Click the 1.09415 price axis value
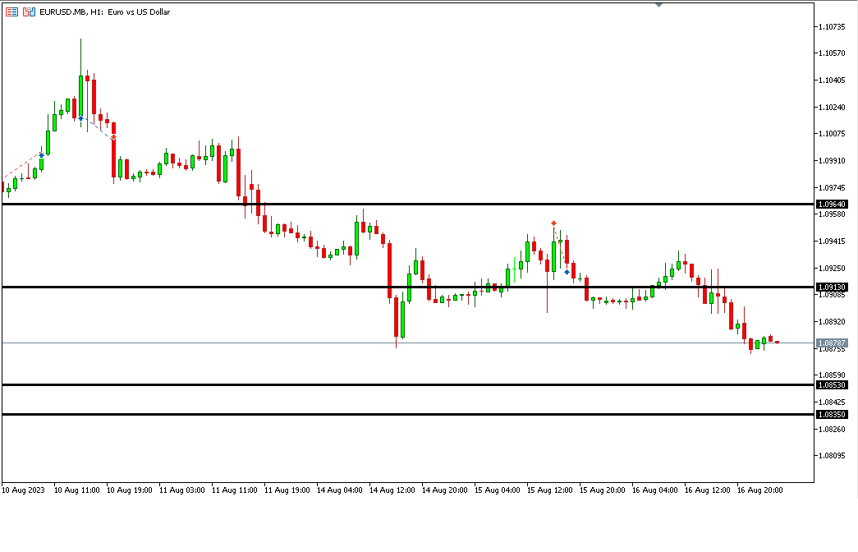The height and width of the screenshot is (552, 858). (x=832, y=241)
